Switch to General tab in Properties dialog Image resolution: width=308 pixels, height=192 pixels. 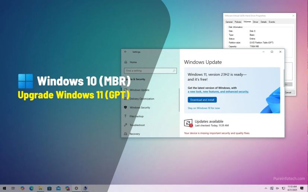(x=229, y=22)
